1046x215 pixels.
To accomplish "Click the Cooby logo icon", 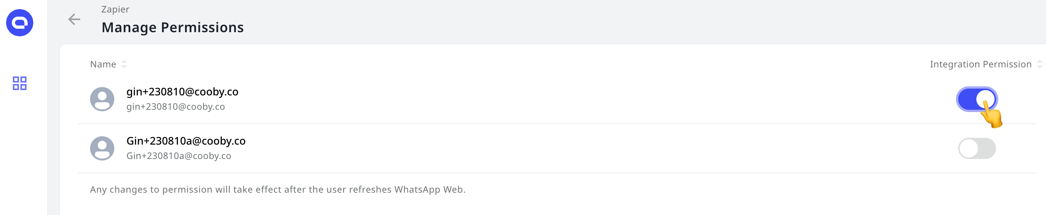I will pos(20,23).
